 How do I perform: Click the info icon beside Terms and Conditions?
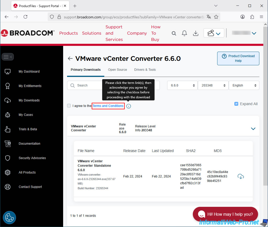128,106
